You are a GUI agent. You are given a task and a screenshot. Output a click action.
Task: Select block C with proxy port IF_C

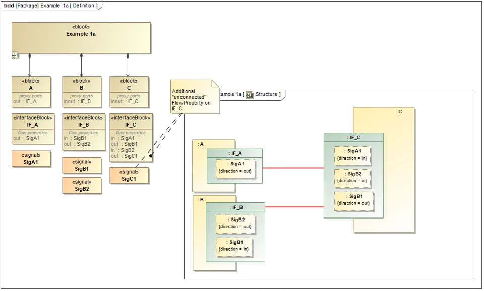tap(129, 92)
